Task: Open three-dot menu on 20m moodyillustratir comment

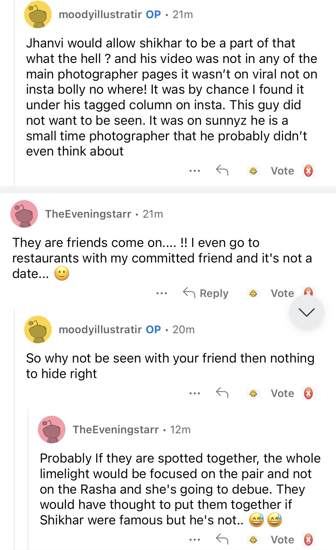Action: click(194, 394)
